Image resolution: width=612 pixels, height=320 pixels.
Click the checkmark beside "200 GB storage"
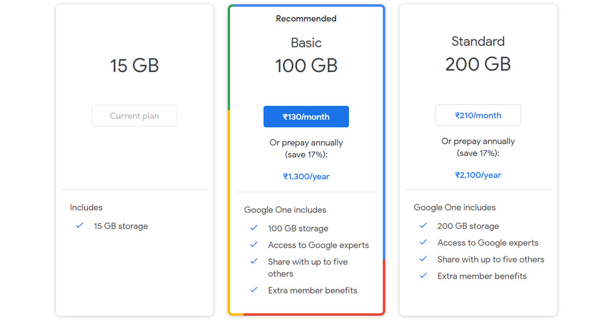pos(423,226)
